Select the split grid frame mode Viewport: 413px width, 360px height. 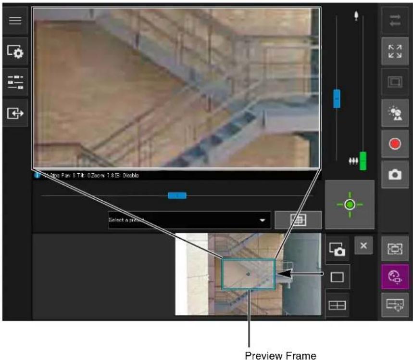tap(337, 305)
